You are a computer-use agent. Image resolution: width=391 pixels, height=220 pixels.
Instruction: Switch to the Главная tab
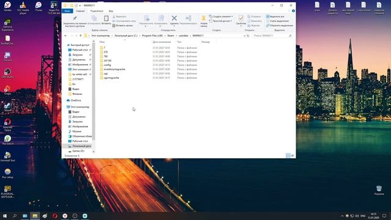(80, 11)
